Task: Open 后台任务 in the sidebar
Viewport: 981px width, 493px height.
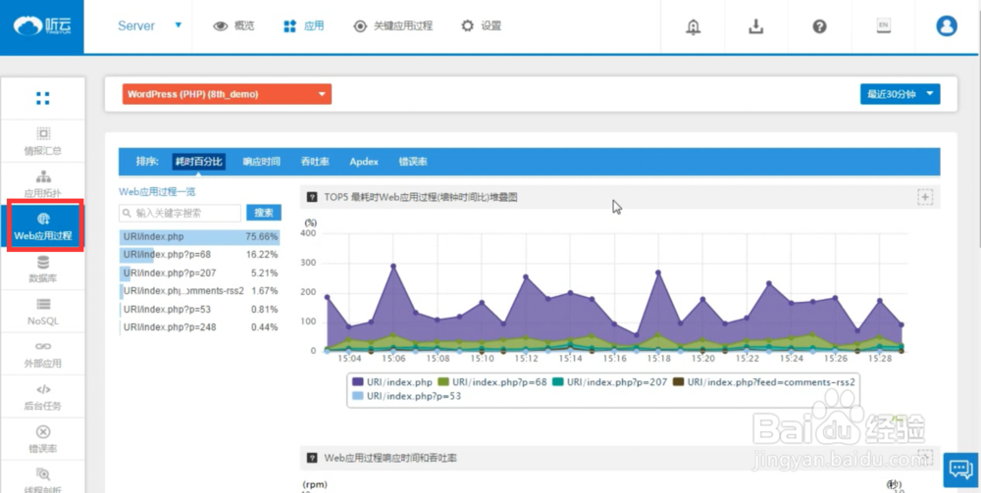Action: [x=42, y=396]
